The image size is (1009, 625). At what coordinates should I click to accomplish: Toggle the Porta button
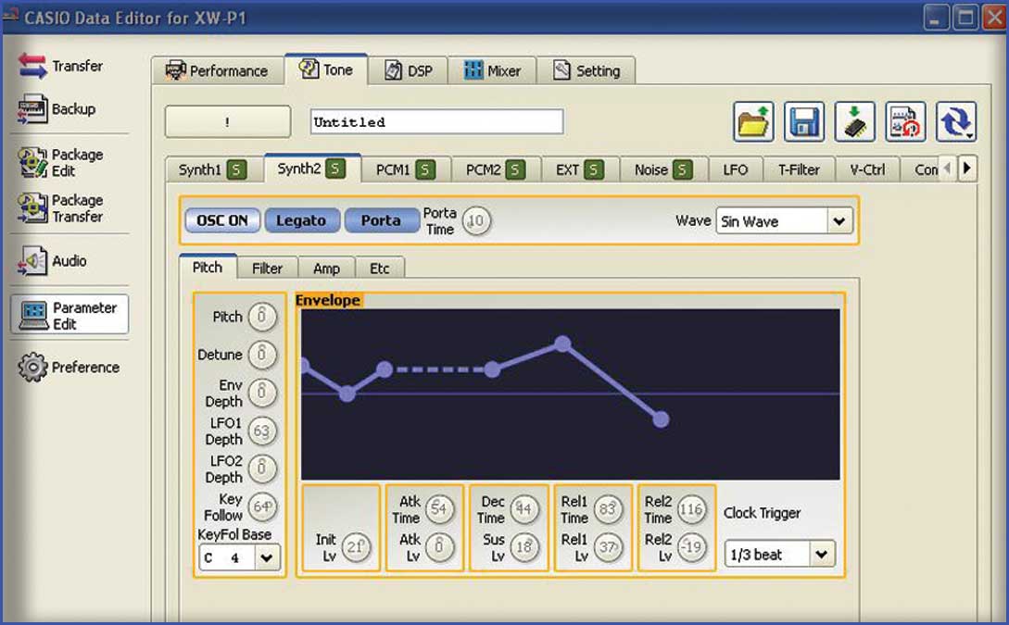381,220
